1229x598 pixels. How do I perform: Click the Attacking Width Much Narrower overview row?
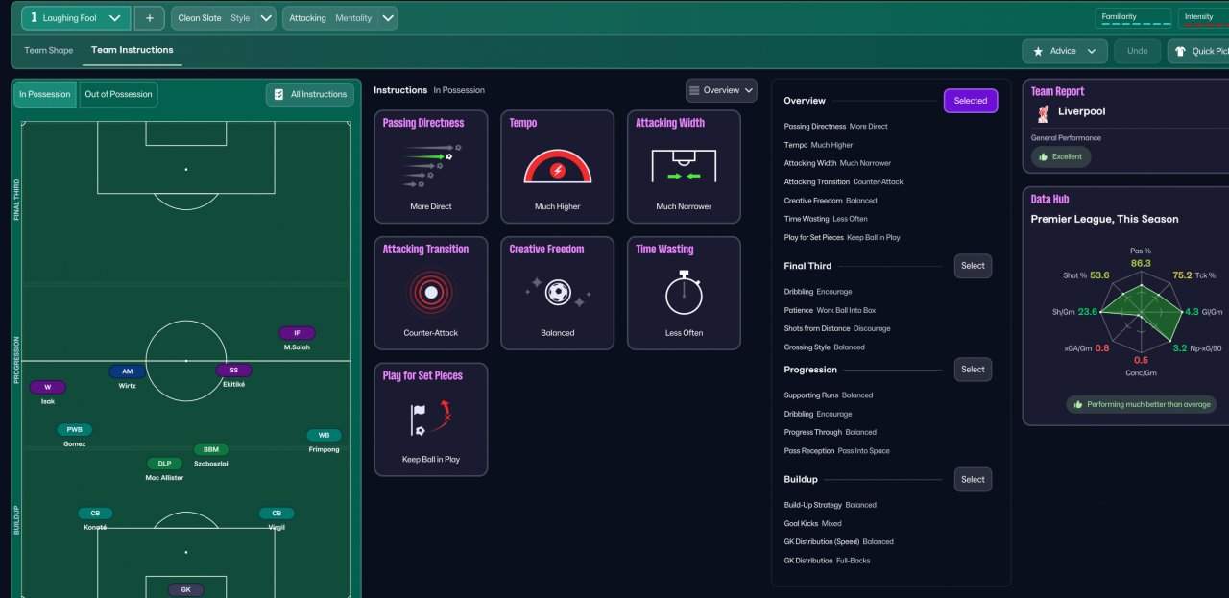click(837, 163)
